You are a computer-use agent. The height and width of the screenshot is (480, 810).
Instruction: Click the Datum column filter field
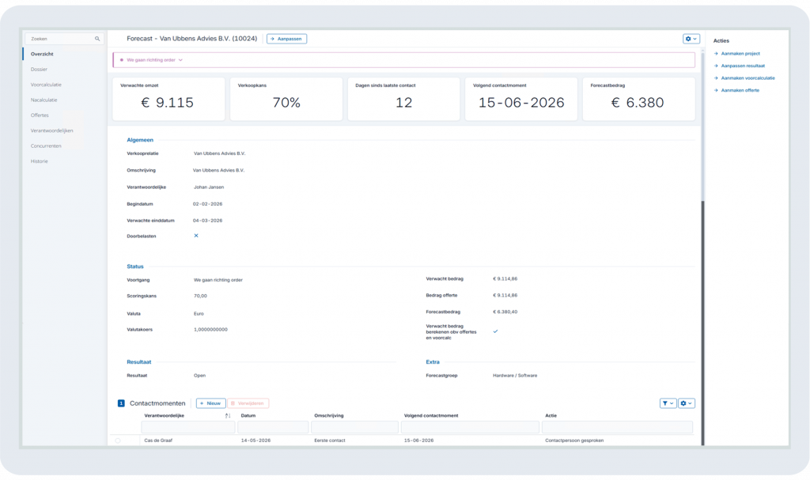click(x=273, y=427)
